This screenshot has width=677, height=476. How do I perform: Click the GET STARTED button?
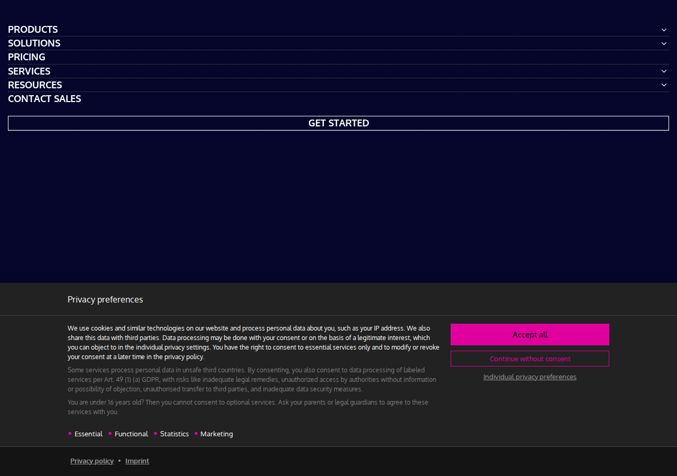[338, 123]
